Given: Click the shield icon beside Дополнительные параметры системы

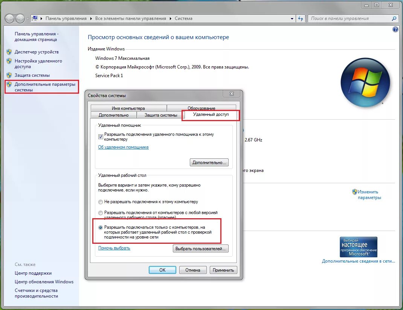Looking at the screenshot, I should tap(9, 84).
